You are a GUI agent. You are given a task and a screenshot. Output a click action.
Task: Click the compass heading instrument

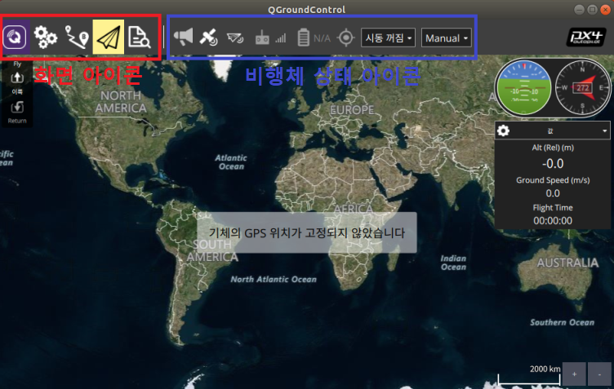pyautogui.click(x=582, y=88)
